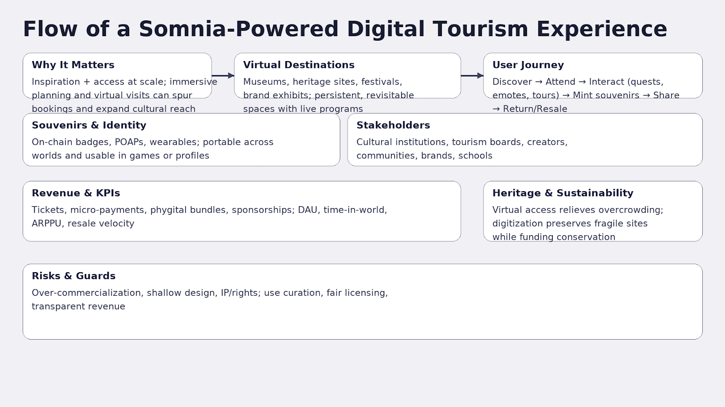
Task: Click the 'Stakeholders' heading
Action: pyautogui.click(x=393, y=125)
